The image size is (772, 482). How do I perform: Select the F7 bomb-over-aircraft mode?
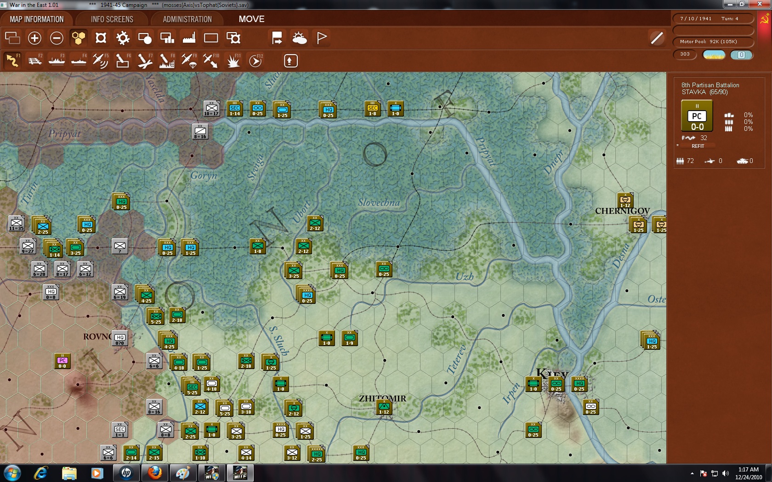coord(145,60)
